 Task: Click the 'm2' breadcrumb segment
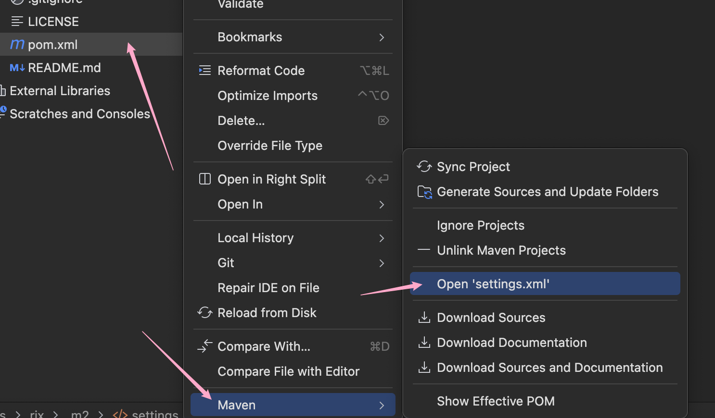click(80, 414)
